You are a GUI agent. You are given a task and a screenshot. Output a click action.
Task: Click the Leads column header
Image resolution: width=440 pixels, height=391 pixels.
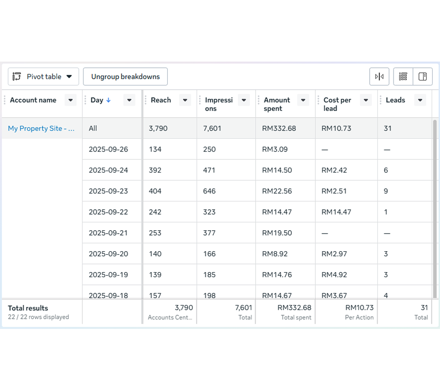point(395,100)
